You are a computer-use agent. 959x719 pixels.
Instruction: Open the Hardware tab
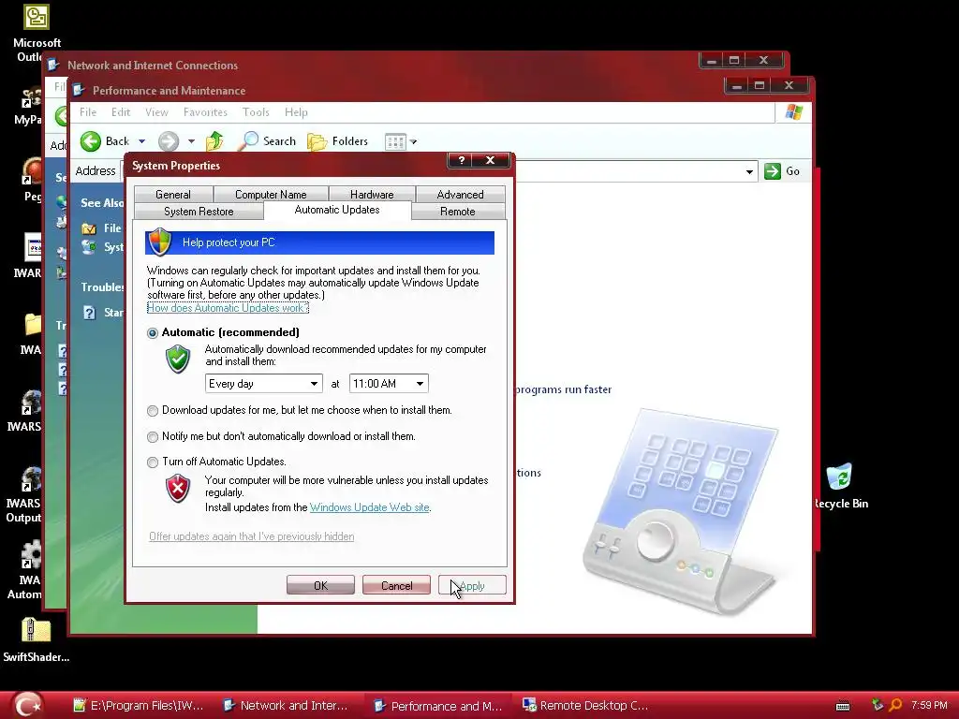click(x=372, y=195)
